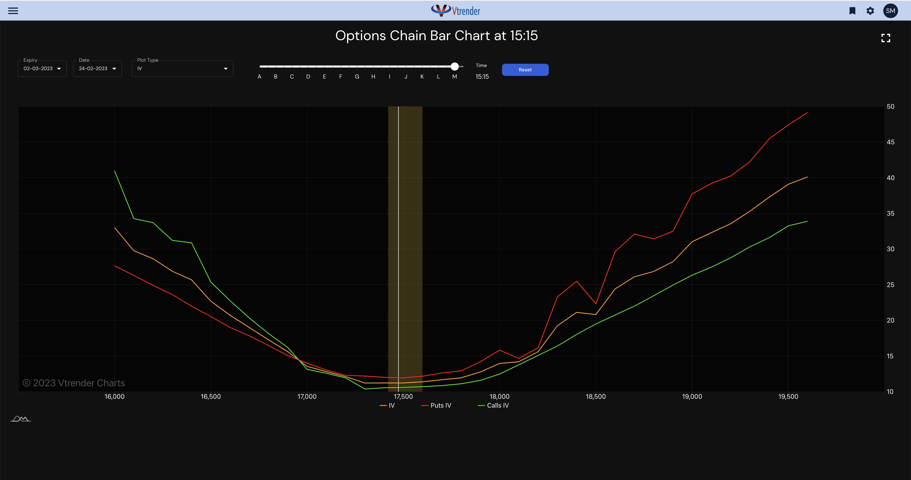Open the SM user profile avatar
The height and width of the screenshot is (480, 911).
890,11
